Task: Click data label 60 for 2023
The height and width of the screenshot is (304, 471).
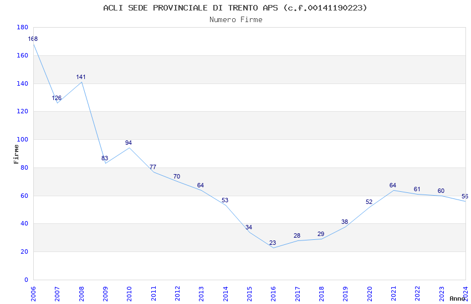Action: pyautogui.click(x=441, y=191)
